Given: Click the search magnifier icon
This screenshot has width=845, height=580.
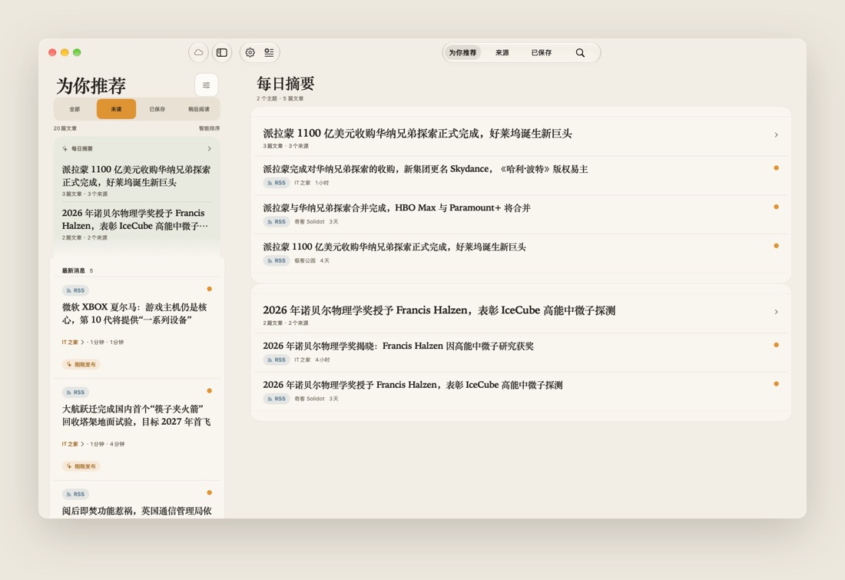Looking at the screenshot, I should click(x=580, y=52).
